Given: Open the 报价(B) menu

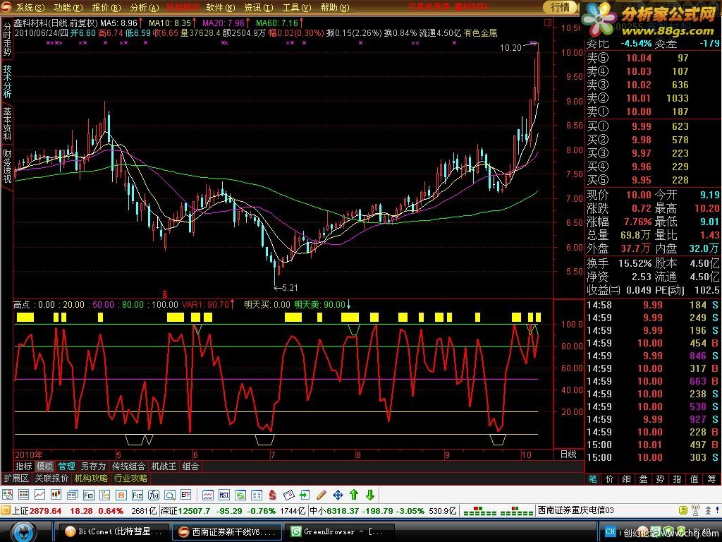Looking at the screenshot, I should [x=106, y=7].
